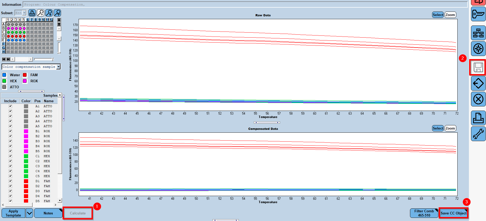Image resolution: width=486 pixels, height=221 pixels.
Task: Click Zoom button on Compensated Data chart
Action: coord(450,128)
